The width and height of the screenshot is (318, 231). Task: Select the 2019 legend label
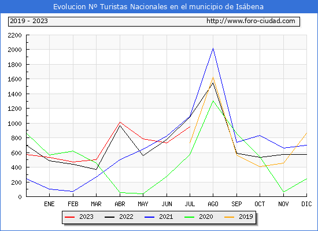tap(246, 217)
